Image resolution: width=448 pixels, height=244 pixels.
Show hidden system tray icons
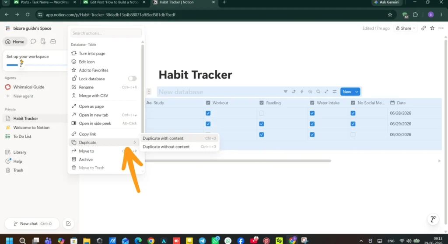coord(361,241)
